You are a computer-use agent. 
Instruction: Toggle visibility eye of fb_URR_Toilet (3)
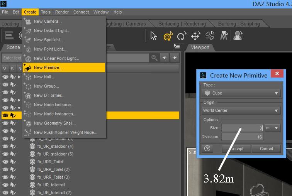point(5,177)
